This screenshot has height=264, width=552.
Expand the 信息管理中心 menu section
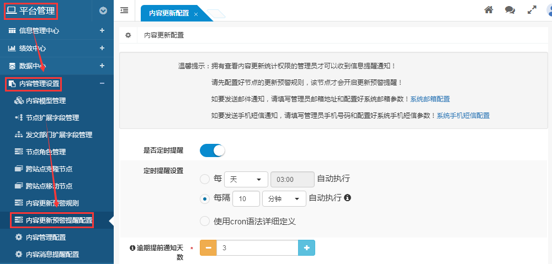point(102,31)
